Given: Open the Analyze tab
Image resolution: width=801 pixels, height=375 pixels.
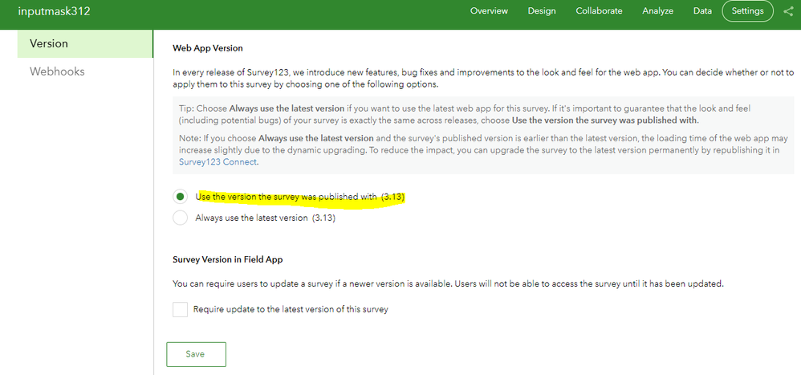Looking at the screenshot, I should pos(657,10).
